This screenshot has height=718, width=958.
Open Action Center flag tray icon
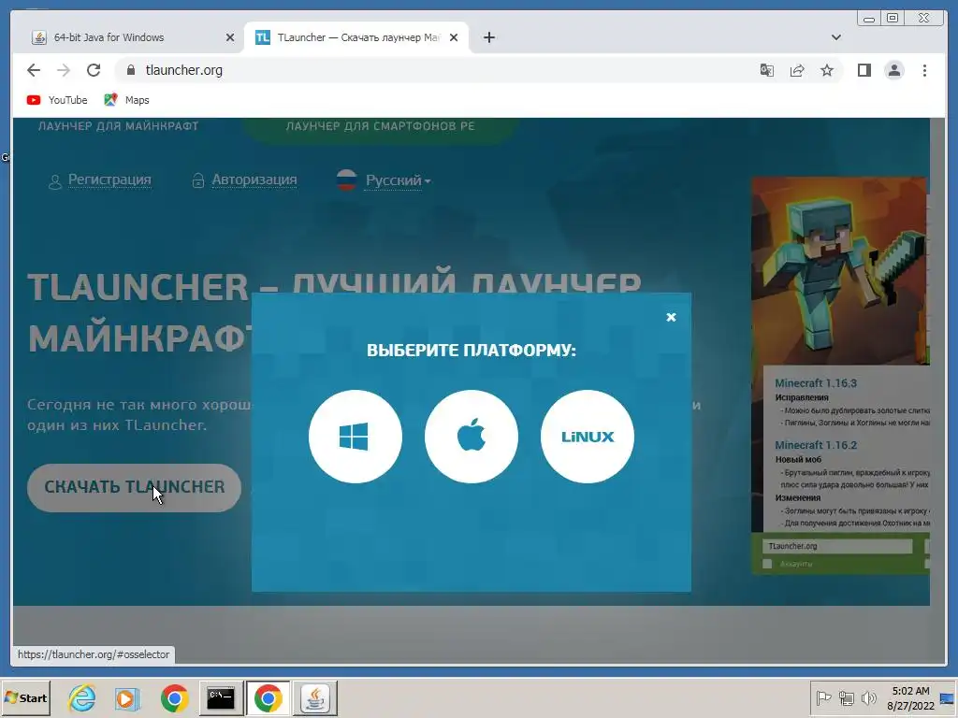coord(823,697)
